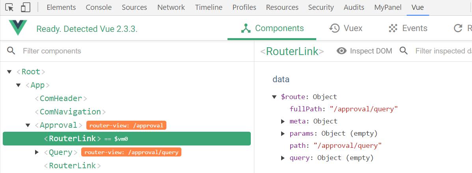Toggle the device toolbar icon

coord(25,7)
